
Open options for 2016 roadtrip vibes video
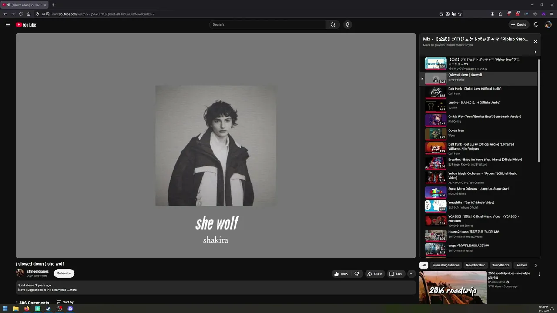tap(539, 274)
